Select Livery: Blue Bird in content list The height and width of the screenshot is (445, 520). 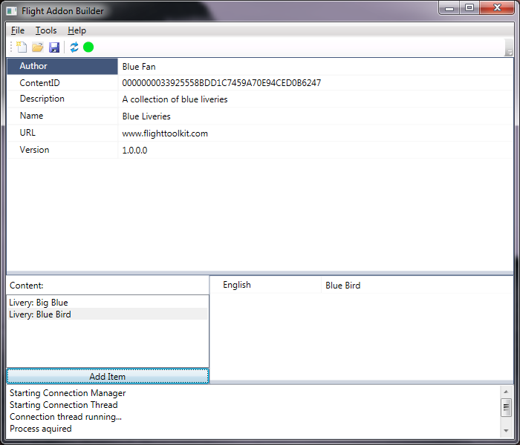(108, 314)
